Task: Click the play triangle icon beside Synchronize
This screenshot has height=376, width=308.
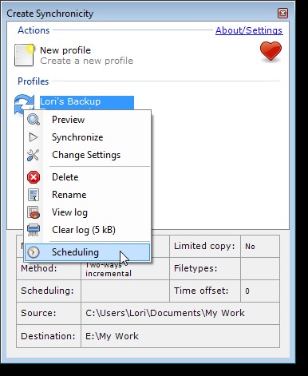Action: 34,137
